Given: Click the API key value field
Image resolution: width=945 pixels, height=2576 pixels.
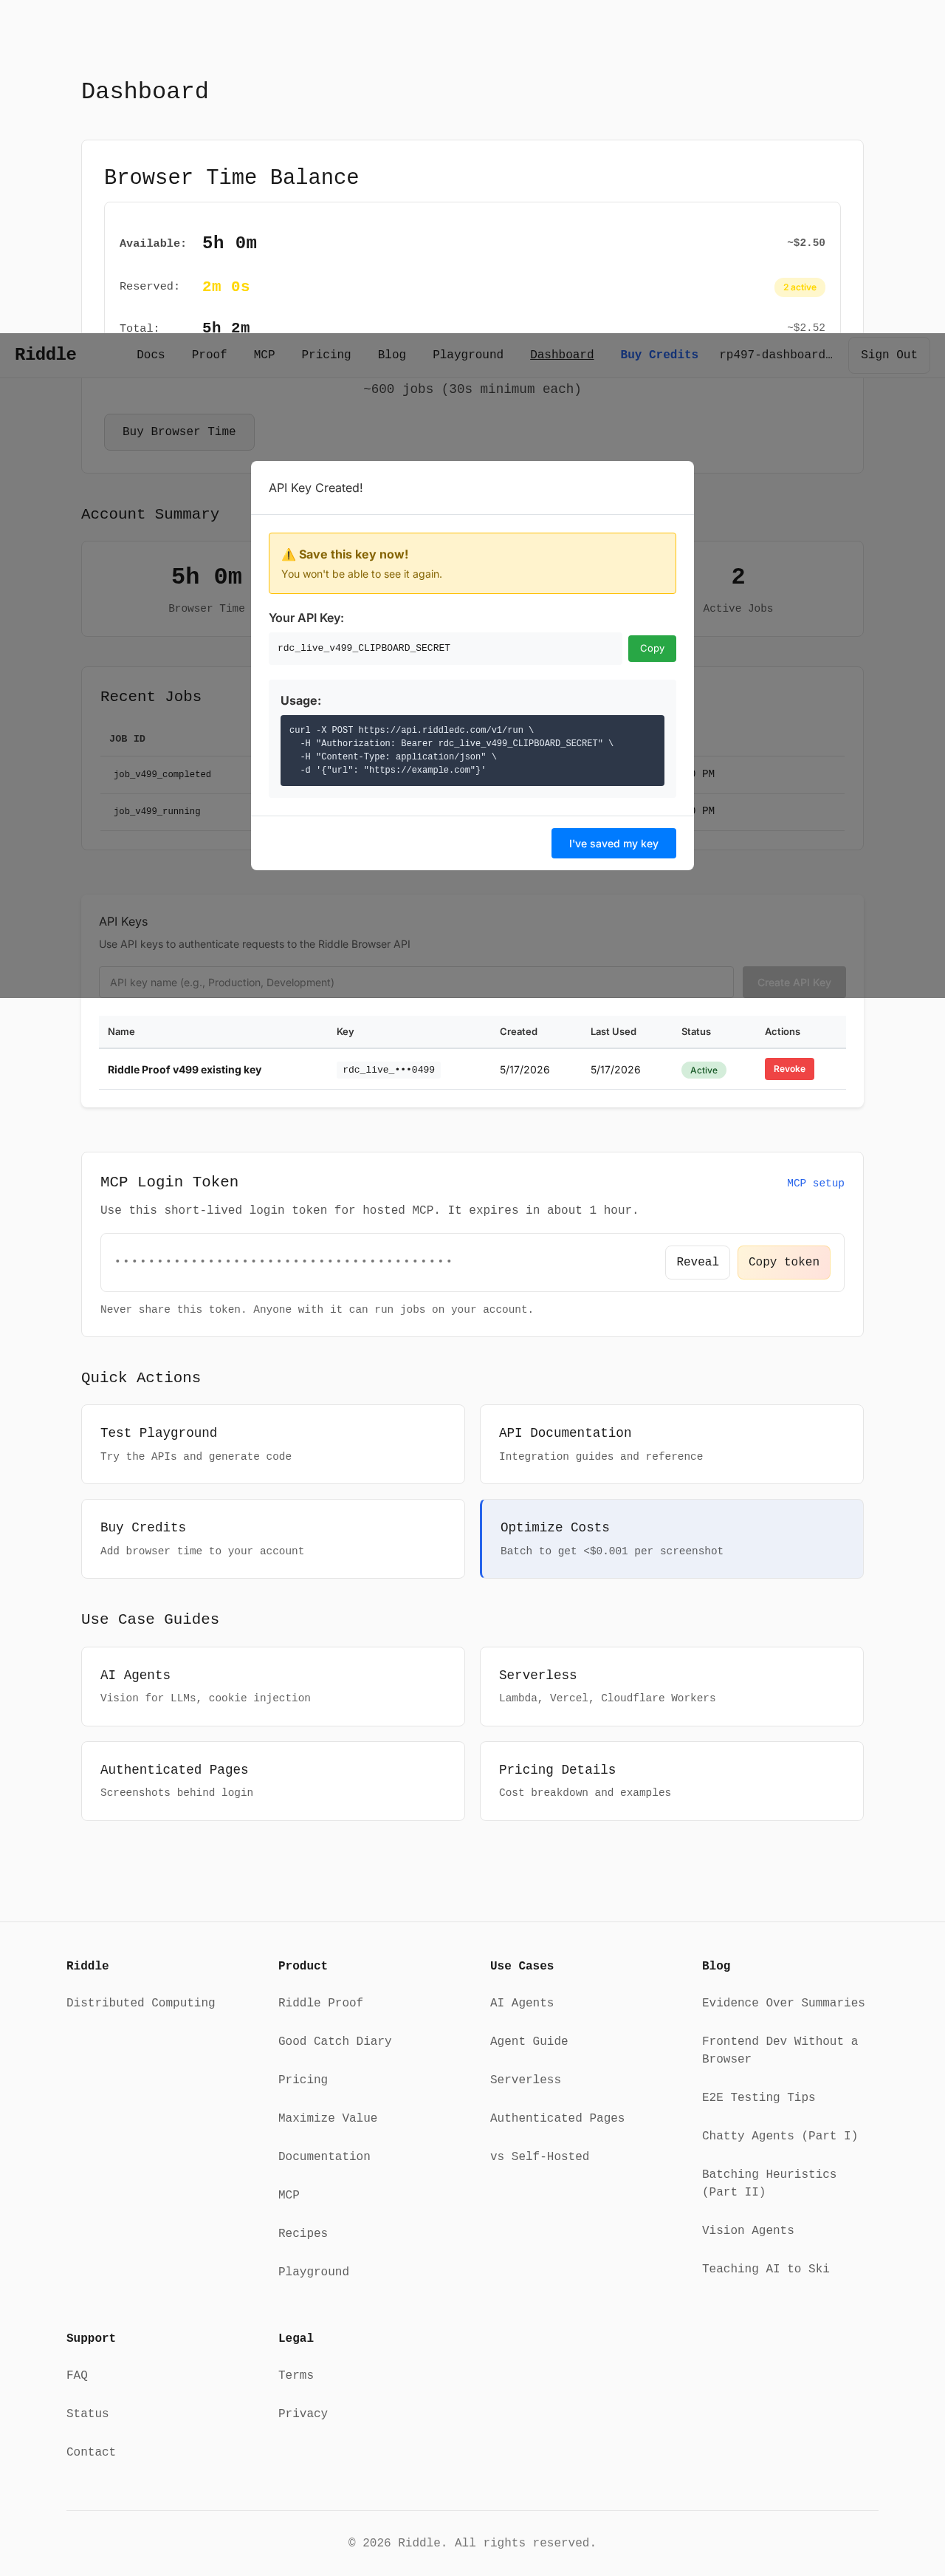Looking at the screenshot, I should [445, 648].
